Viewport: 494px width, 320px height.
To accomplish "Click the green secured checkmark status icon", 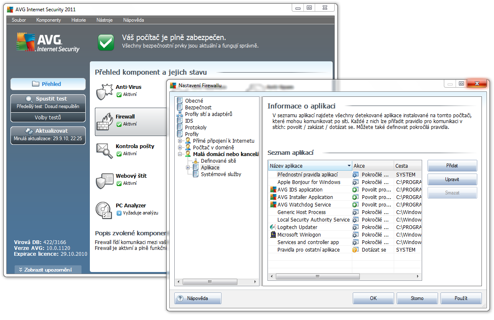I will [106, 42].
